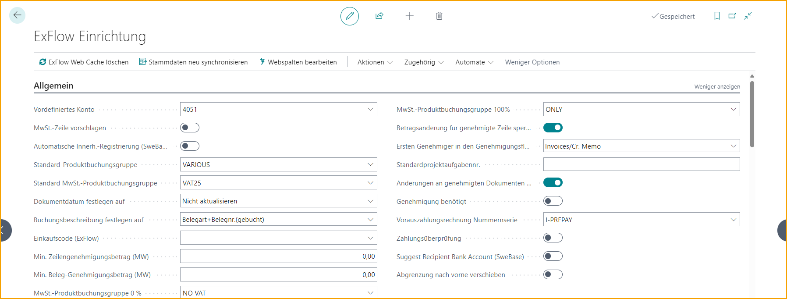Image resolution: width=787 pixels, height=299 pixels.
Task: Open the Zugehörig menu
Action: tap(424, 62)
